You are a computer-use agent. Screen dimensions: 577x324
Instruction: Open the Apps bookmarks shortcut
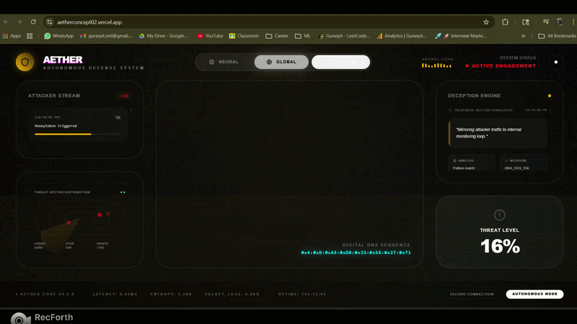pos(12,36)
